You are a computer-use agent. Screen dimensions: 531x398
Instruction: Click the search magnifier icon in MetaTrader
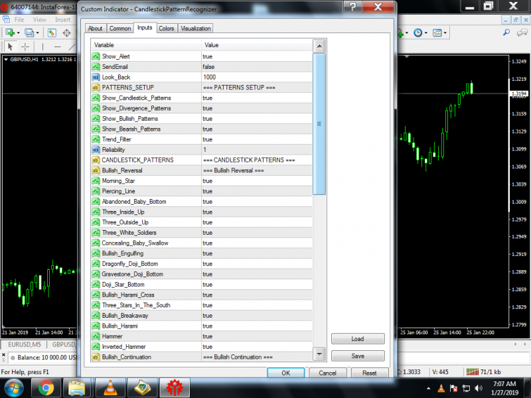506,33
